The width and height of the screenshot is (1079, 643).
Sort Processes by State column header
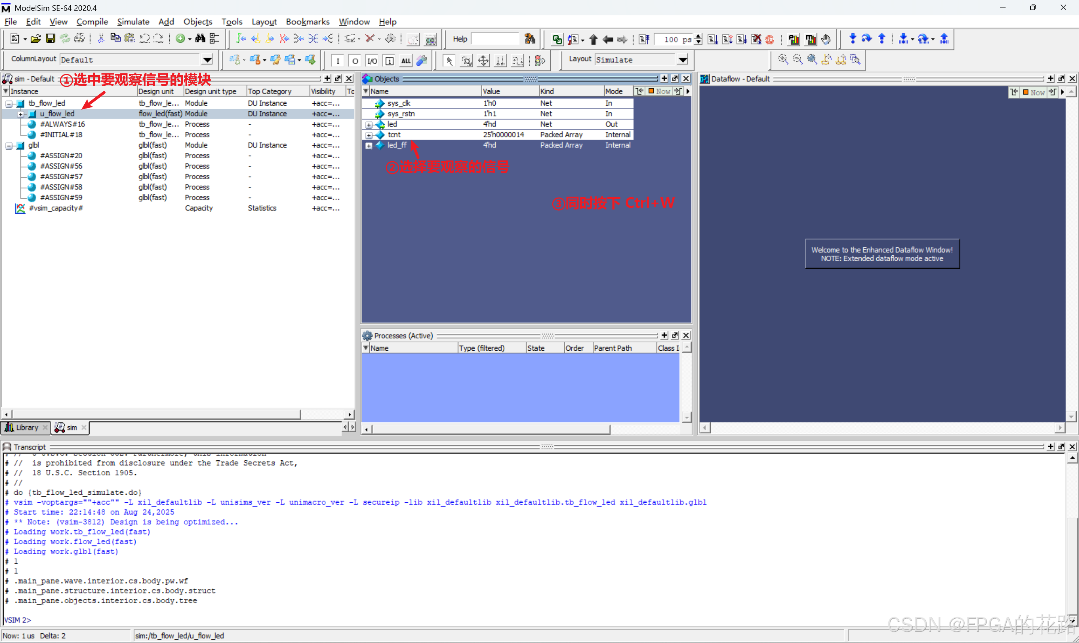click(545, 348)
